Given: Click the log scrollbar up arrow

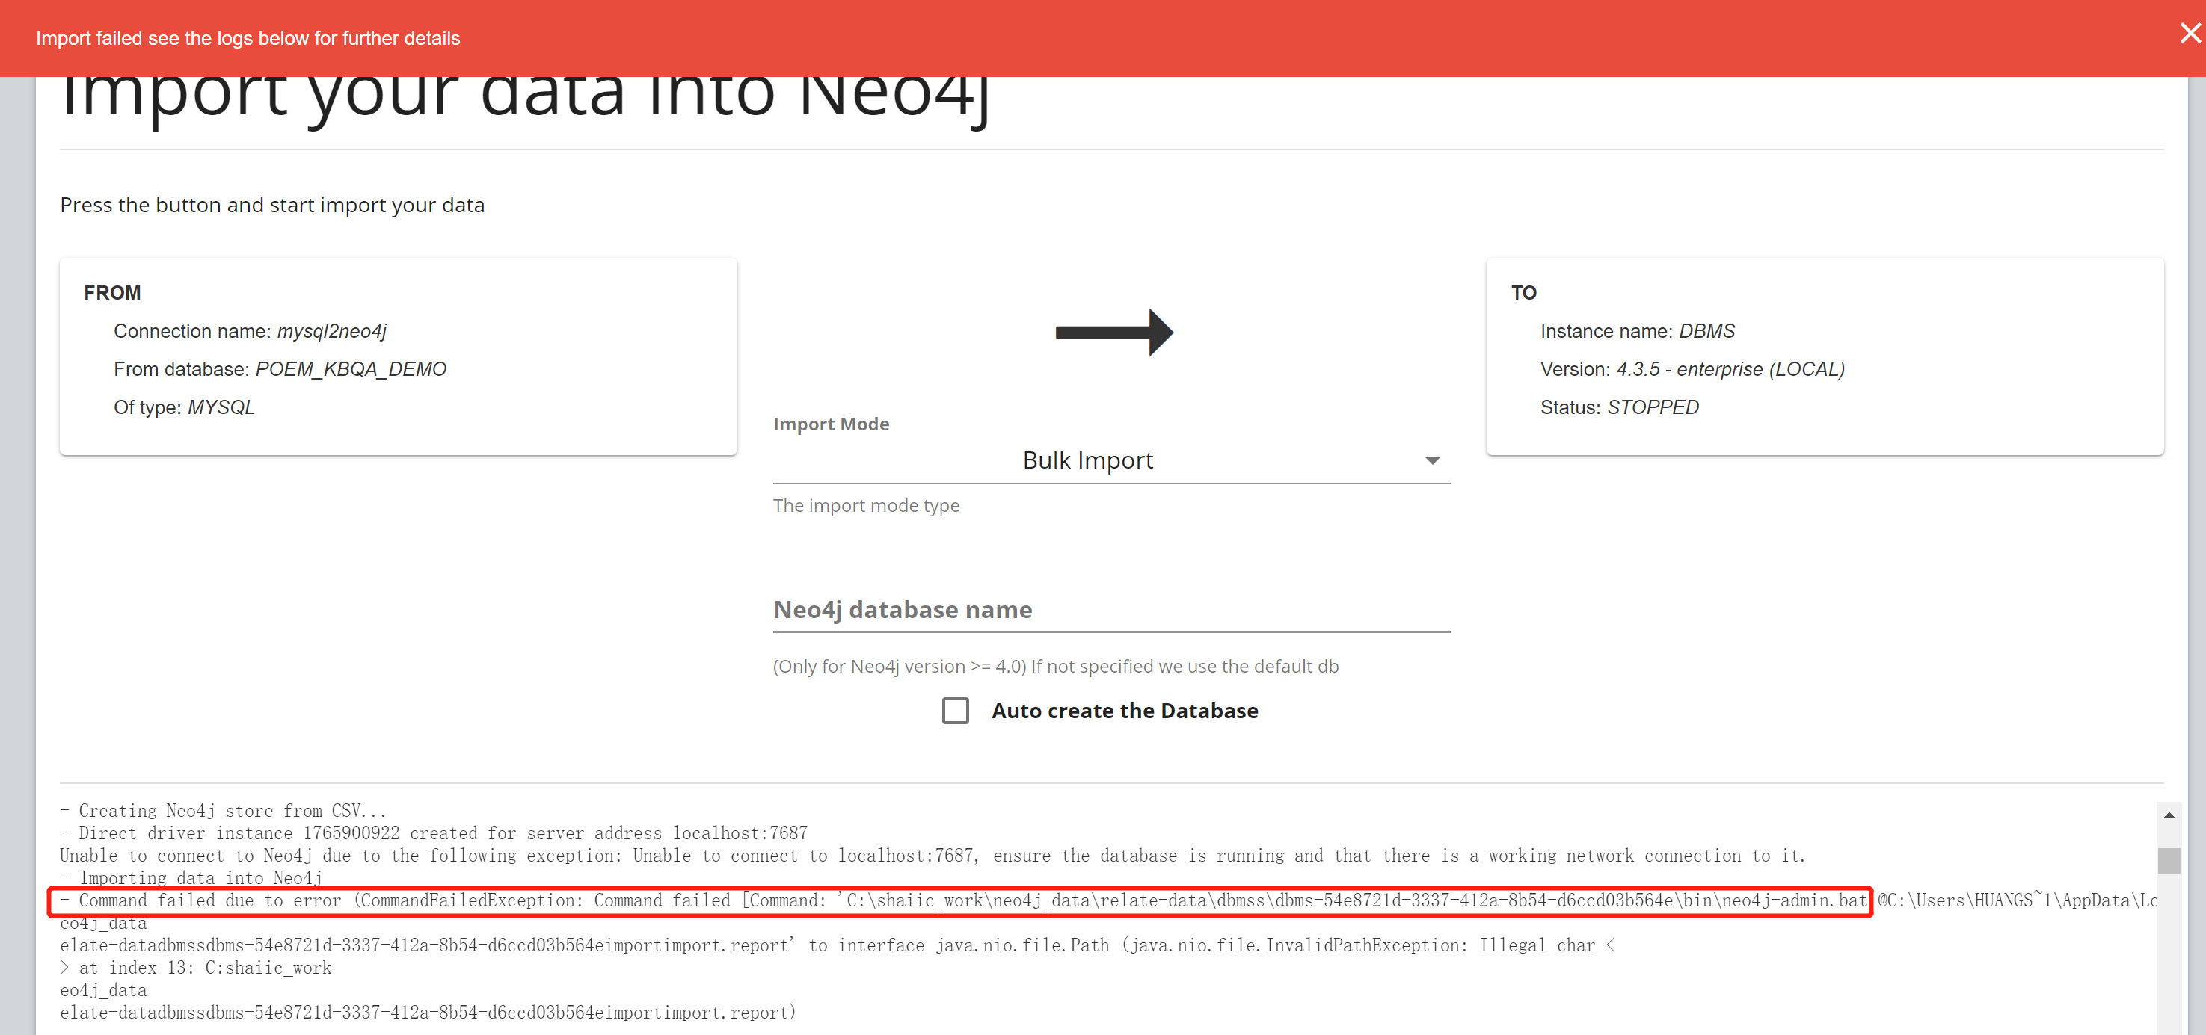Looking at the screenshot, I should pyautogui.click(x=2169, y=815).
